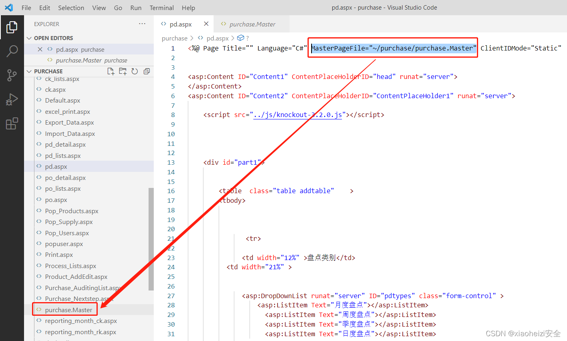Select purchase.Master in Open Editors list
Image resolution: width=567 pixels, height=341 pixels.
tap(89, 61)
